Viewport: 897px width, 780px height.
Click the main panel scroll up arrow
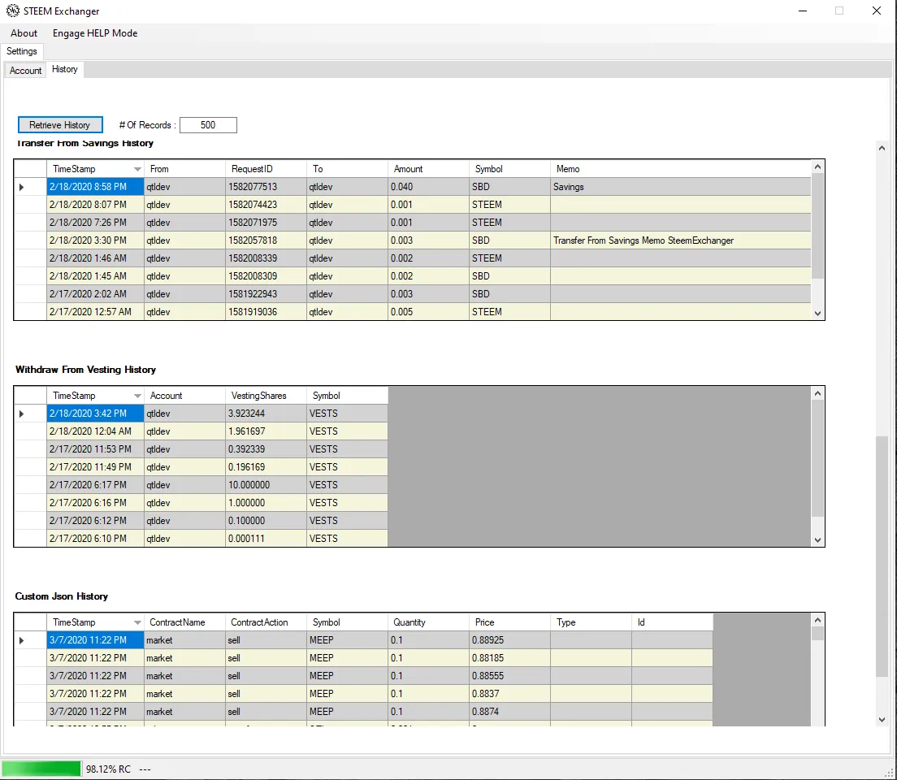[x=882, y=148]
